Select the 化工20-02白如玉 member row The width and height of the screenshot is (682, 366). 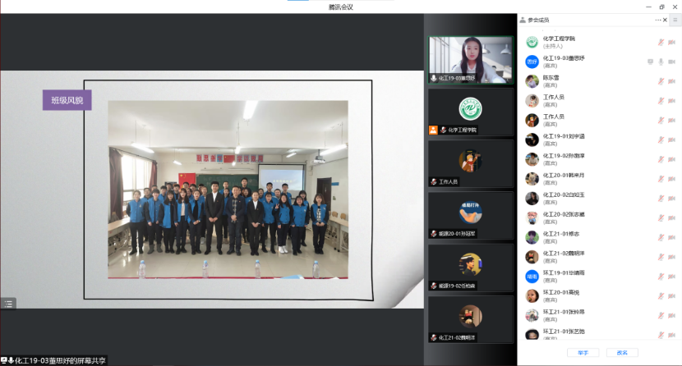(599, 199)
